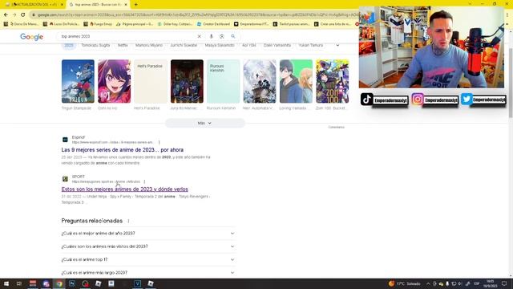Expand '¿Cuáles son los animes más vistos del 2023?'

(148, 246)
